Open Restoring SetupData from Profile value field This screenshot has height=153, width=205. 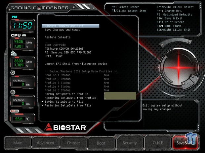click(120, 98)
